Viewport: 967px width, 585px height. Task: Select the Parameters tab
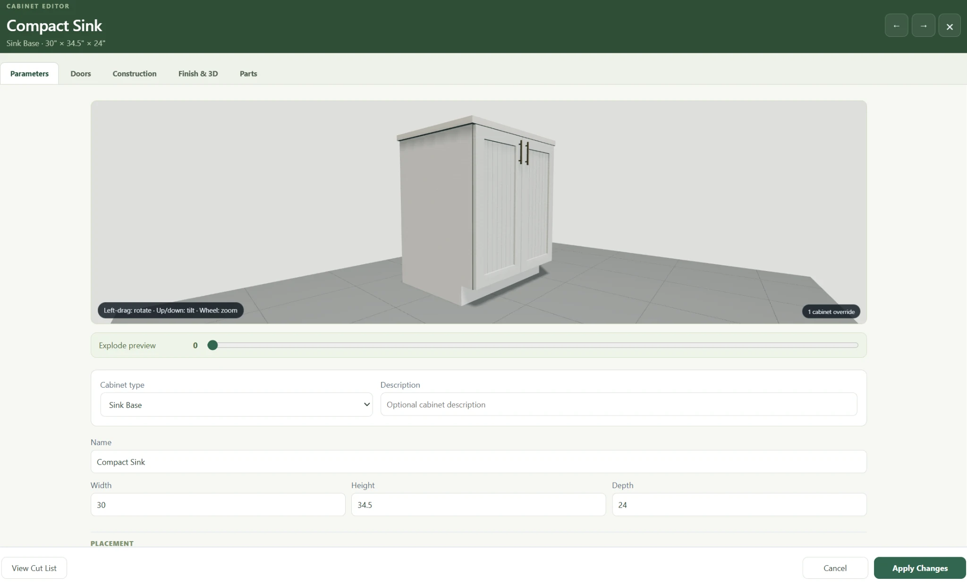(x=29, y=74)
